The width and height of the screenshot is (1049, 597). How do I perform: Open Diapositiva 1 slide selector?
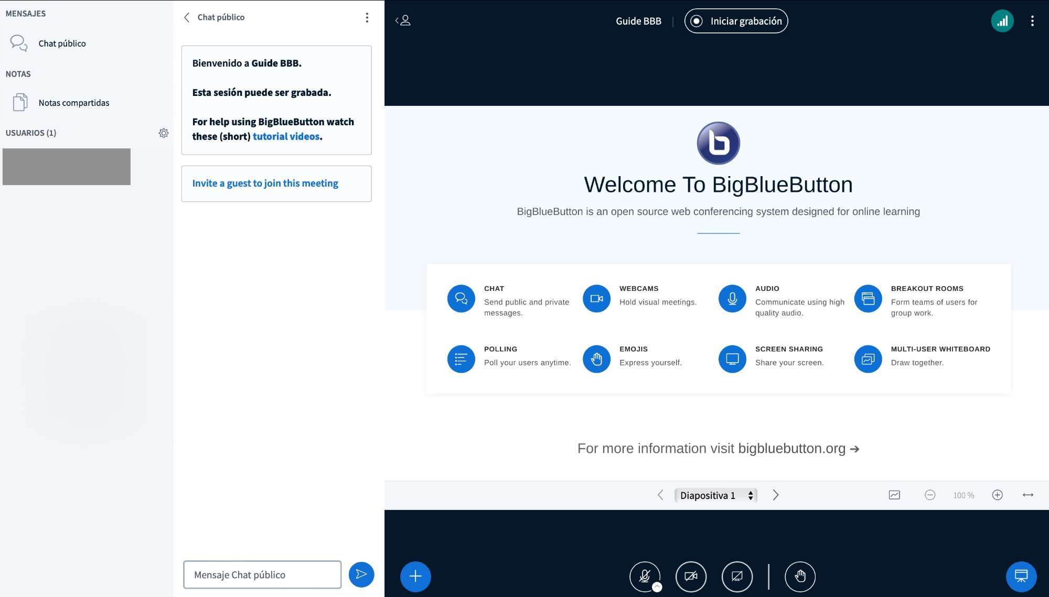click(716, 495)
